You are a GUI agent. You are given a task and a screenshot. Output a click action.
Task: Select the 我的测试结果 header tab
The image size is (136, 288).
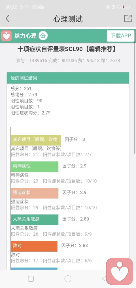coord(68,78)
